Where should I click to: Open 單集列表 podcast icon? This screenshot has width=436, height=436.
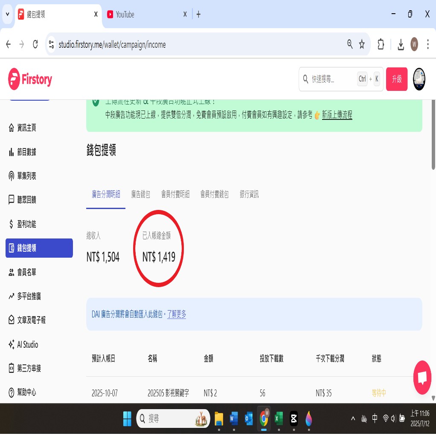click(x=11, y=176)
